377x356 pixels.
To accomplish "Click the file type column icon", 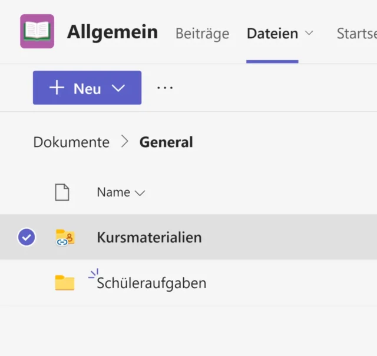I will pos(62,192).
